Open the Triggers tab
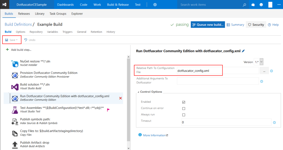This screenshot has width=283, height=150. 67,32
